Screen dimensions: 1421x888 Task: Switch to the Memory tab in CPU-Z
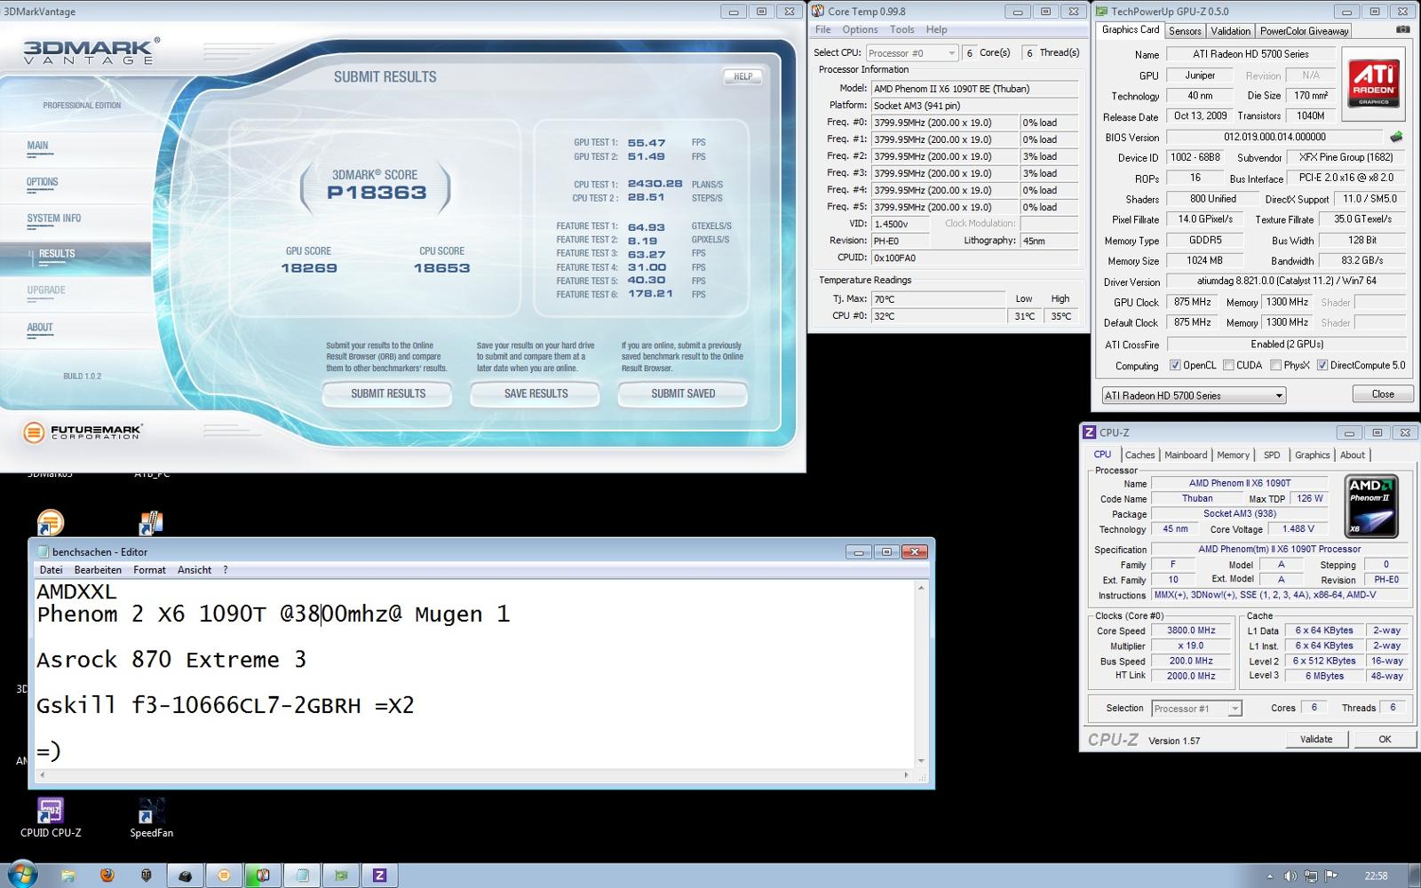click(x=1233, y=455)
